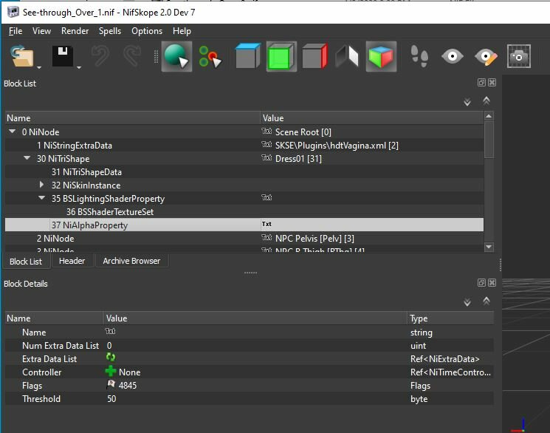Open the Render menu

pos(75,31)
